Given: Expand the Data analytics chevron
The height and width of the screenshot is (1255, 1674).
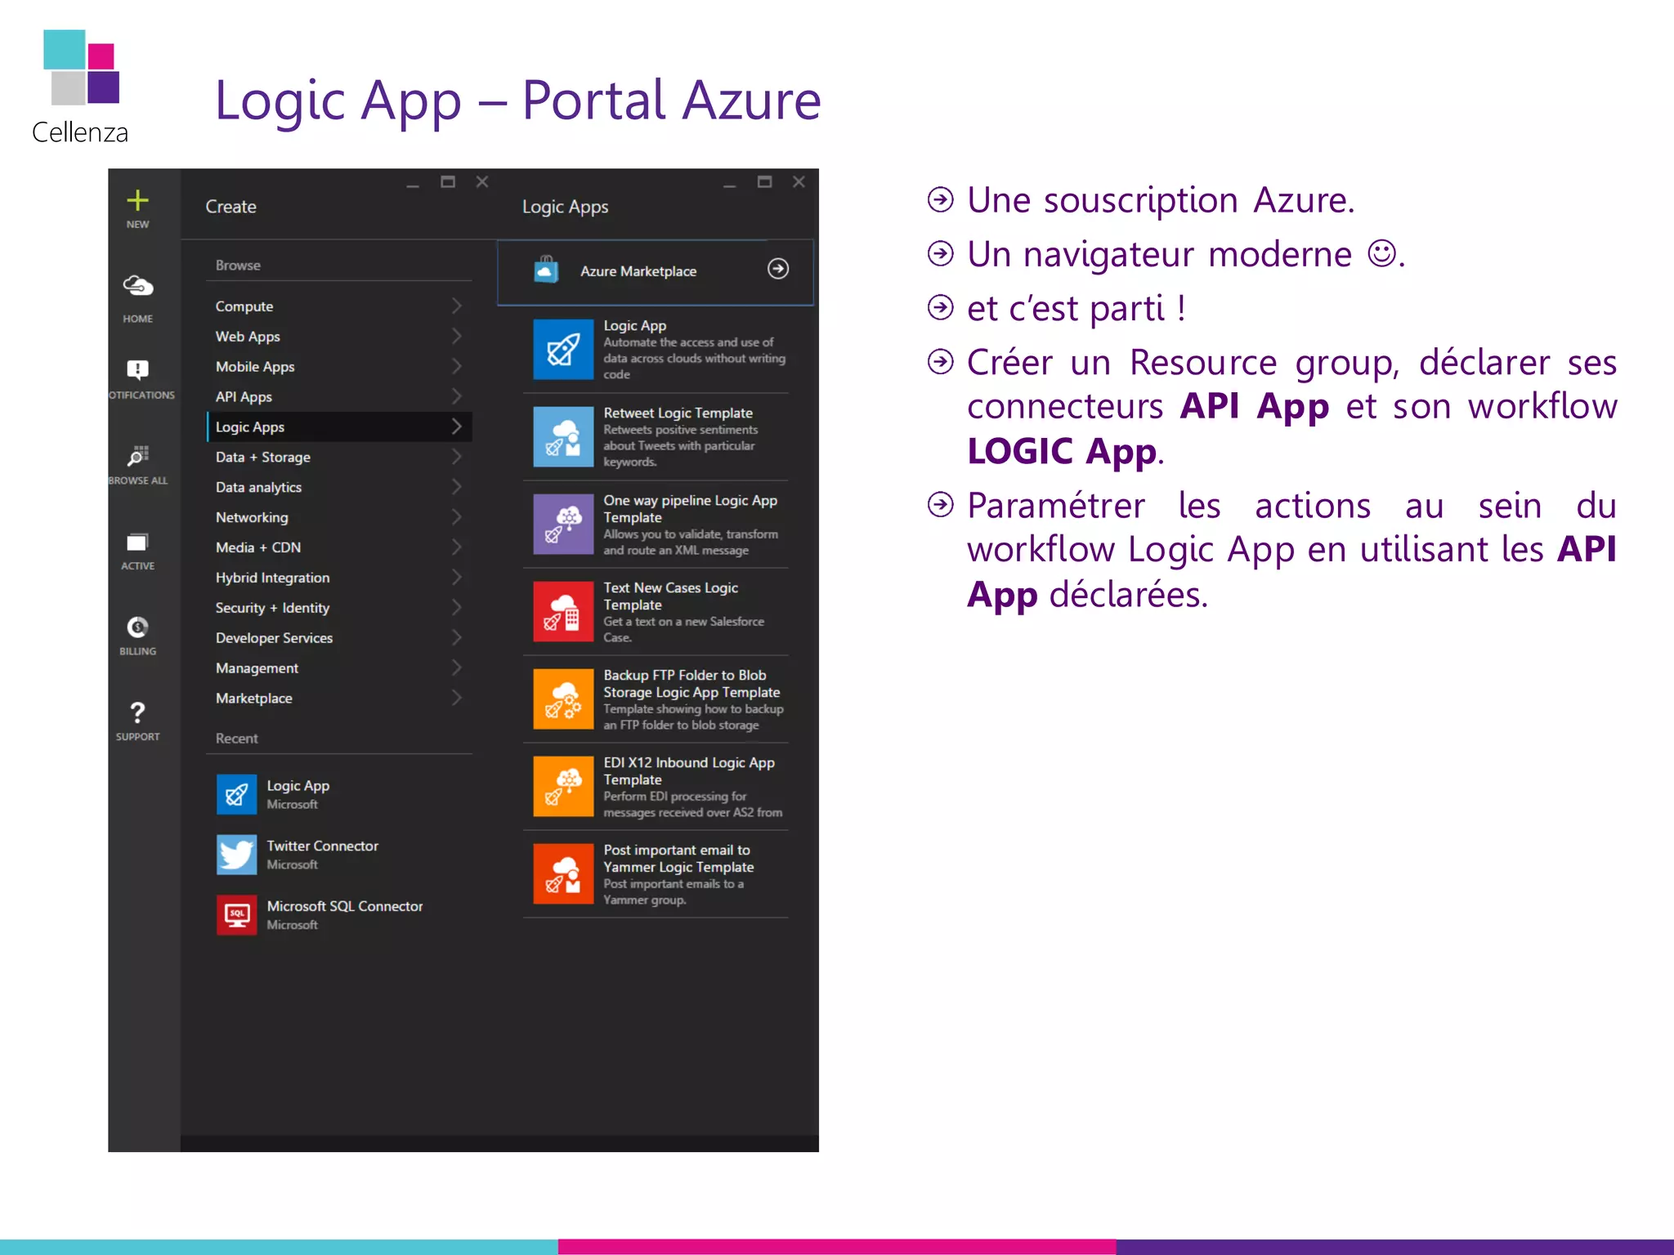Looking at the screenshot, I should [457, 487].
